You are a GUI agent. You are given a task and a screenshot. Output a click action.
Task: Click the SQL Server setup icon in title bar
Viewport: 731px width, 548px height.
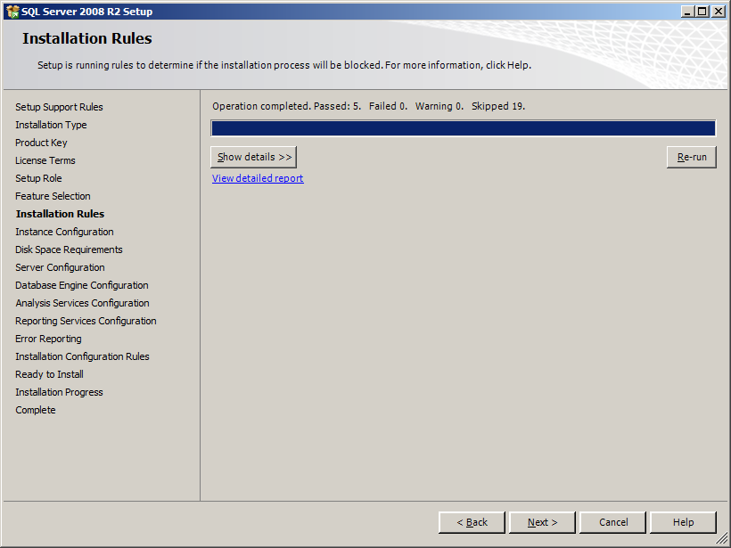click(12, 11)
